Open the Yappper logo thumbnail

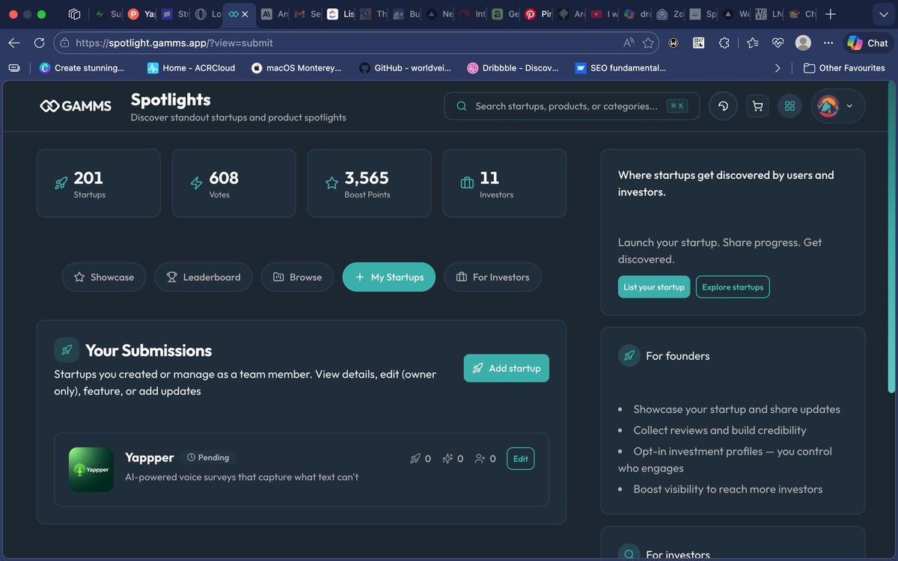coord(91,470)
